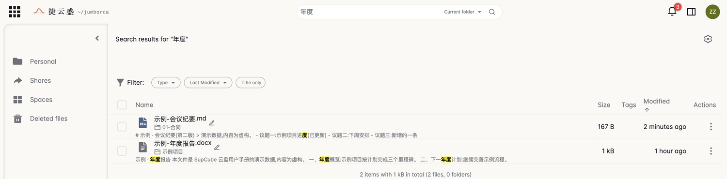Click the 1 kB size value of 示例-年度报告.docx
The height and width of the screenshot is (179, 727).
coord(608,151)
